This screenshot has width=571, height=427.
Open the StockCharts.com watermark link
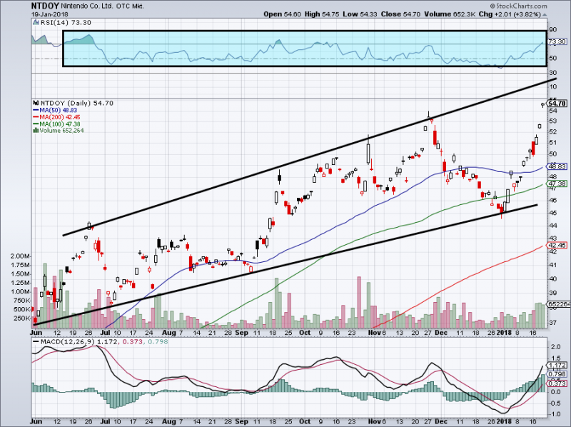[520, 6]
